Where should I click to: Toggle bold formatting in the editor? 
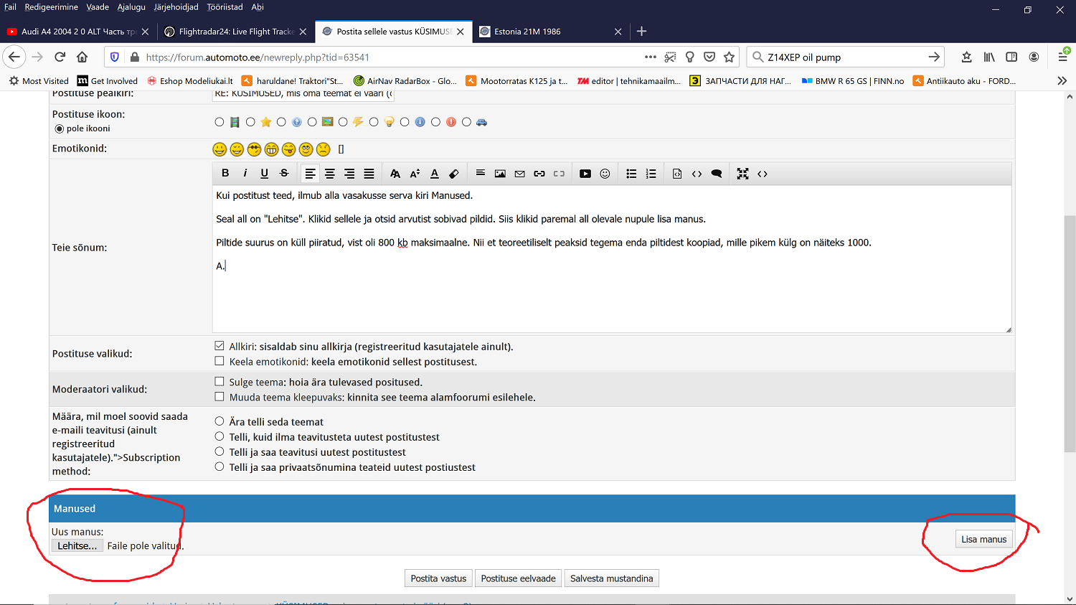click(225, 173)
